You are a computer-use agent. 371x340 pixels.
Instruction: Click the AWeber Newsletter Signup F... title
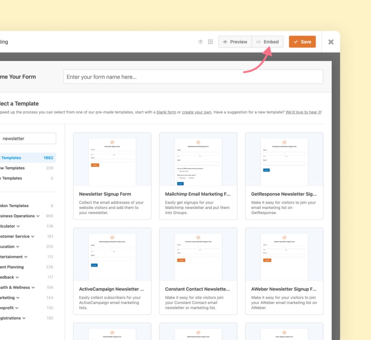pyautogui.click(x=284, y=289)
